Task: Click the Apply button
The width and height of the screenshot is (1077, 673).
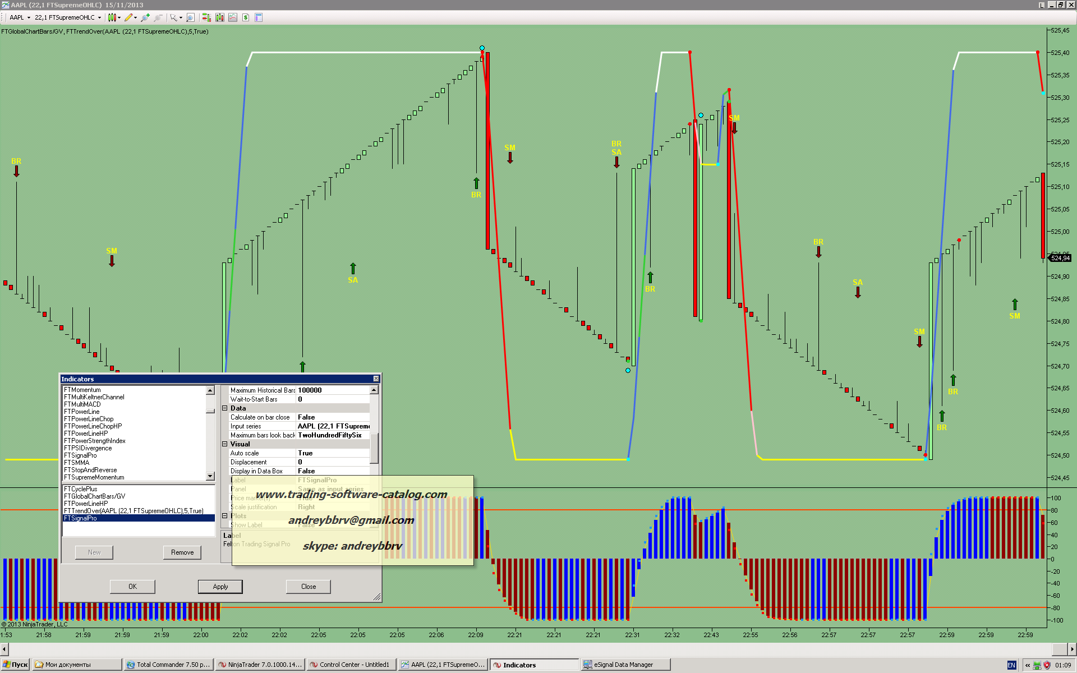Action: (220, 587)
